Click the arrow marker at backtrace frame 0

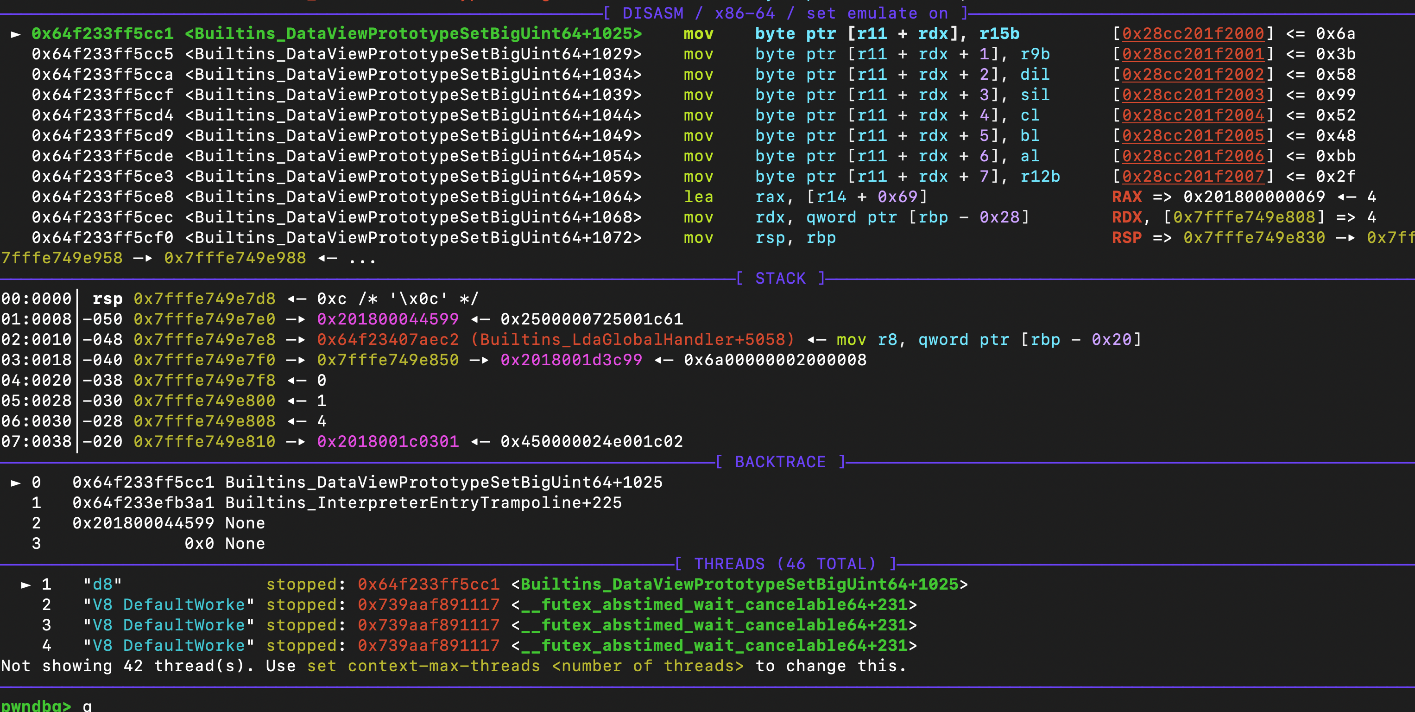tap(16, 483)
